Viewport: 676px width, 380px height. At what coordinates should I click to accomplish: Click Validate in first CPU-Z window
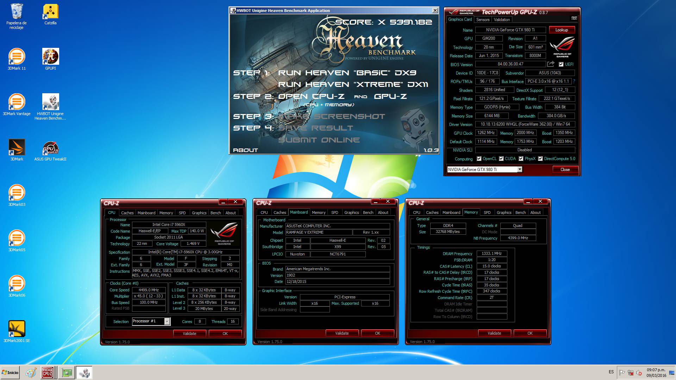[x=189, y=334]
